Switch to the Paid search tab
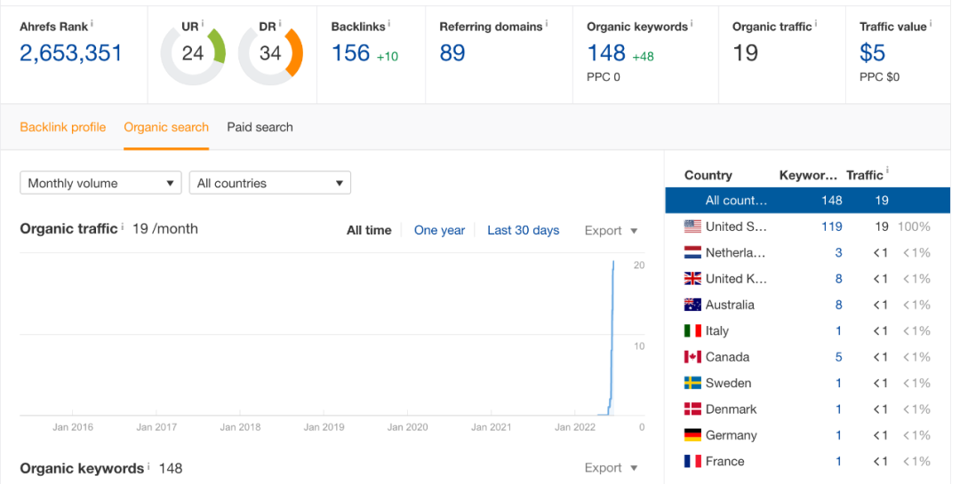Image resolution: width=960 pixels, height=484 pixels. 260,127
